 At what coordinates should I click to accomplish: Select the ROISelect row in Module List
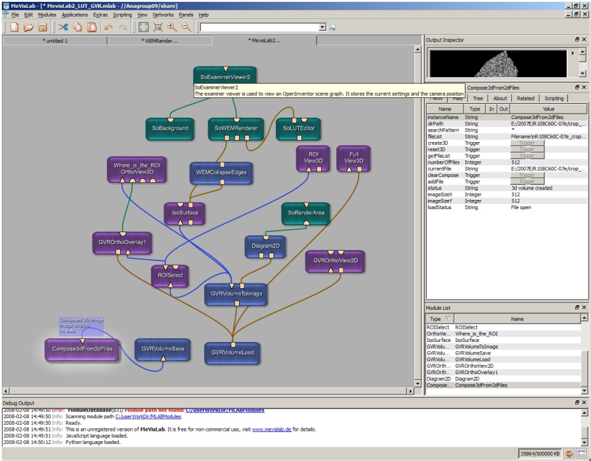pyautogui.click(x=503, y=328)
